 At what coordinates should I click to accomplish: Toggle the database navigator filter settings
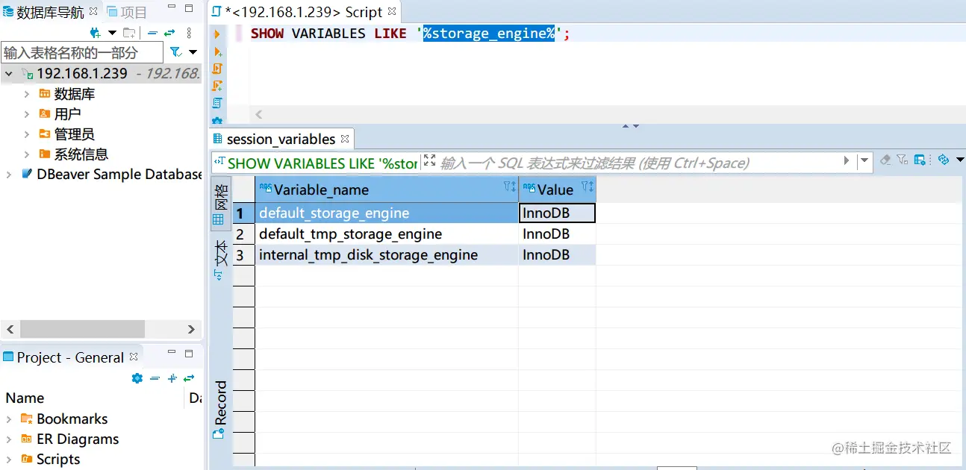(x=175, y=51)
